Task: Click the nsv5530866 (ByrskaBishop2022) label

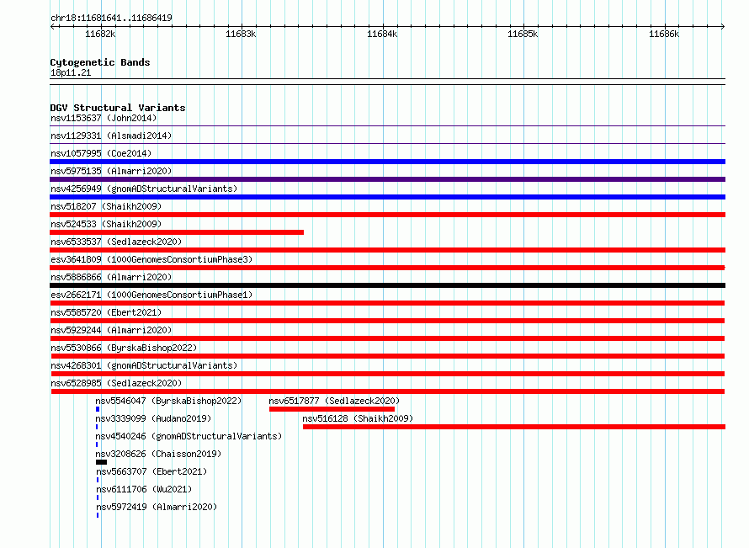Action: [x=125, y=348]
